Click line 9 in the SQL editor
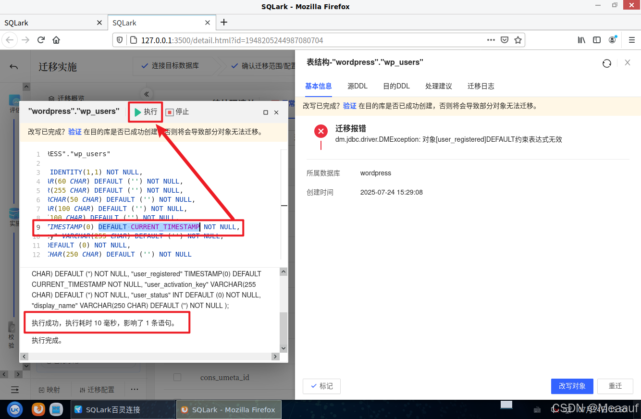The height and width of the screenshot is (419, 641). tap(143, 227)
